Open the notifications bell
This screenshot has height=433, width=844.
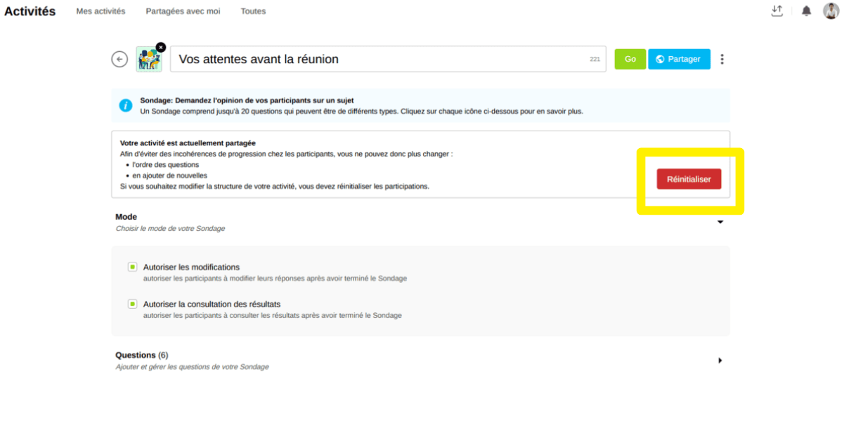[x=806, y=11]
